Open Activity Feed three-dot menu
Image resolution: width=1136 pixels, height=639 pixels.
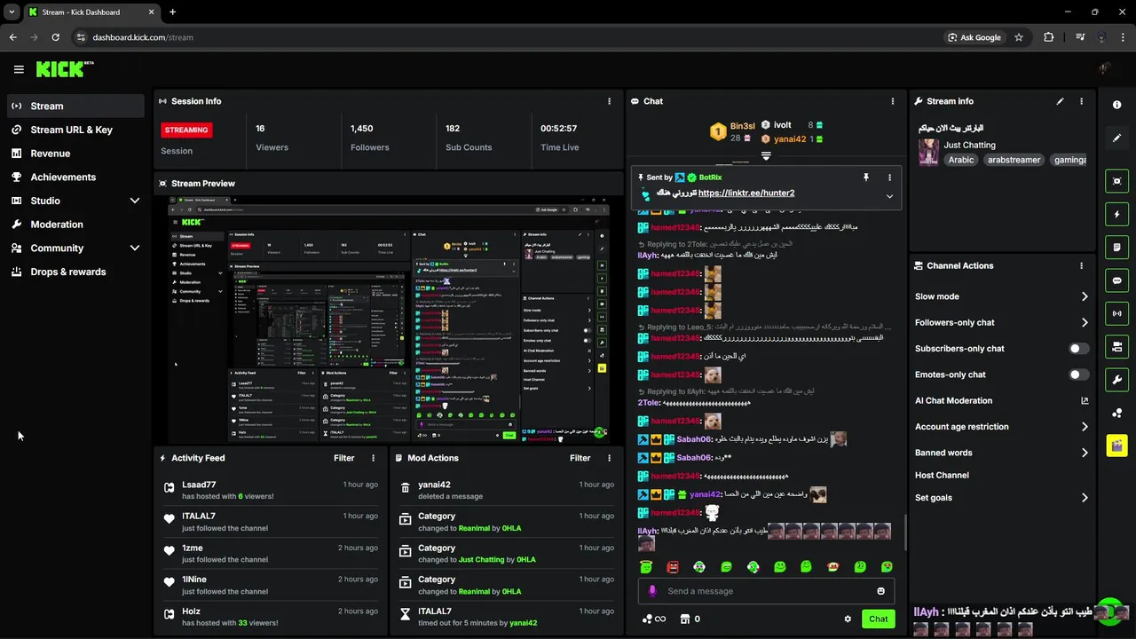[x=373, y=458]
